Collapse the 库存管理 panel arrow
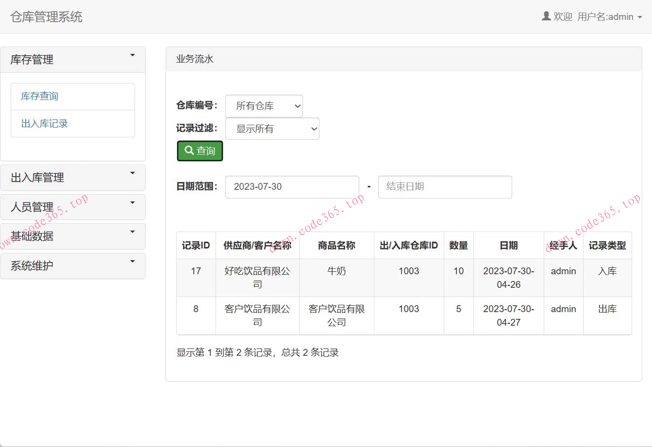Screen dimensions: 652x447 133,56
